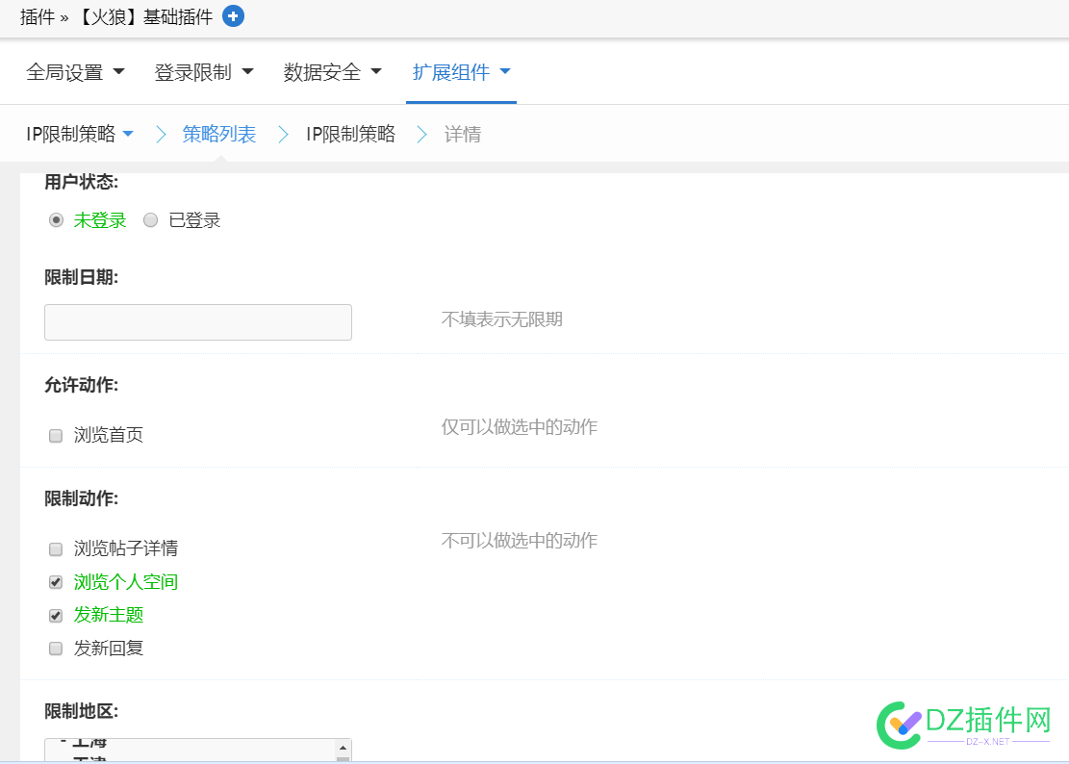This screenshot has height=764, width=1069.
Task: Expand the 登录限制 menu
Action: click(x=203, y=72)
